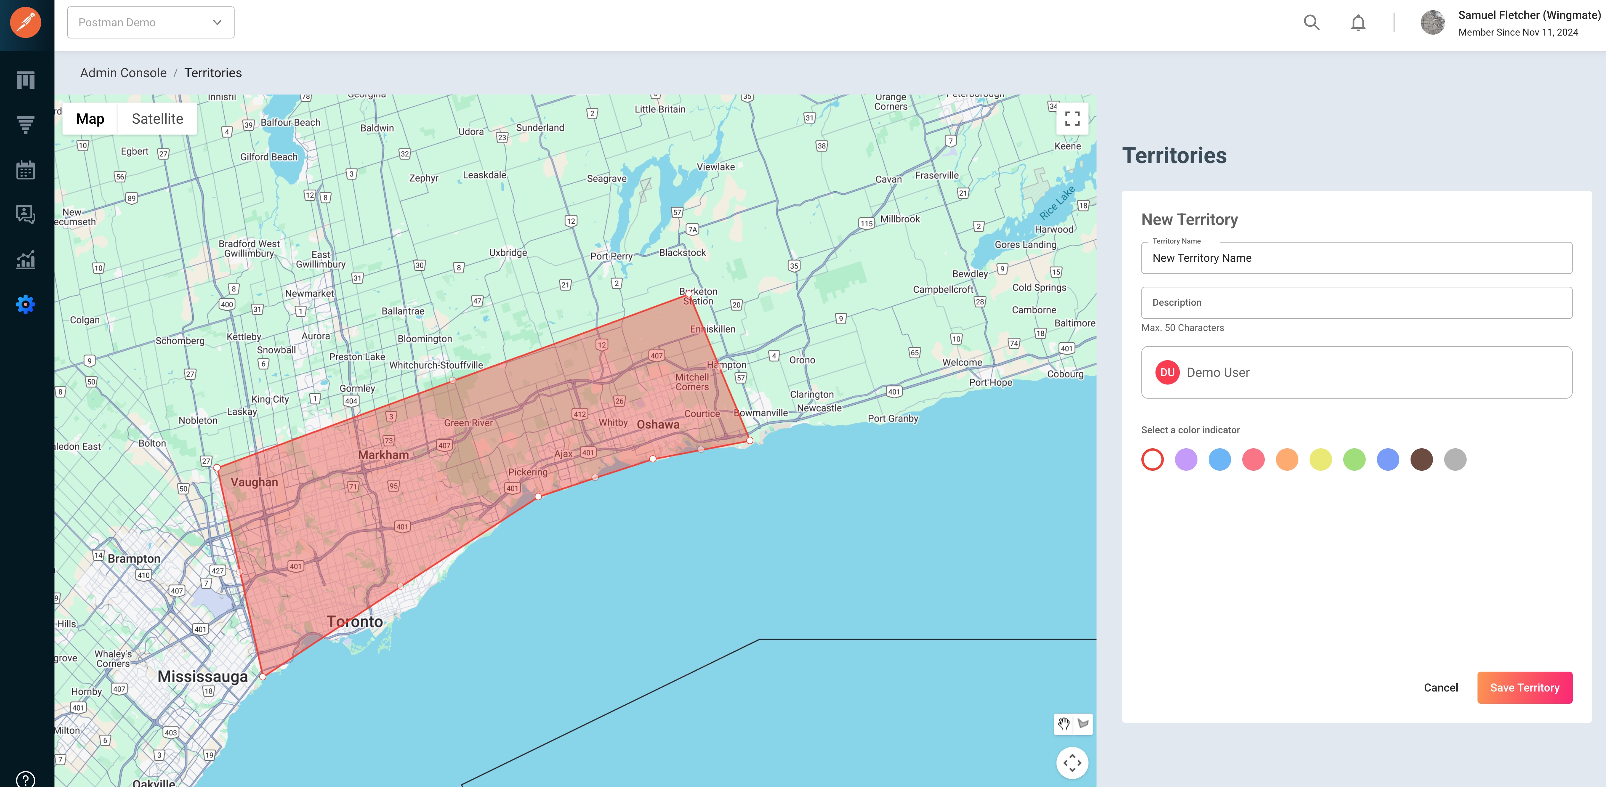Open the Demo User assignee selector
Screen dimensions: 1606x787
(x=1357, y=372)
